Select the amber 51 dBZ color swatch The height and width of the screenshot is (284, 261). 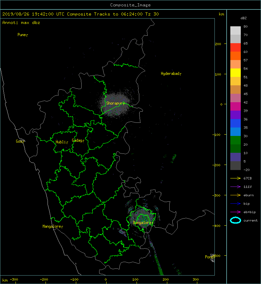coord(235,81)
